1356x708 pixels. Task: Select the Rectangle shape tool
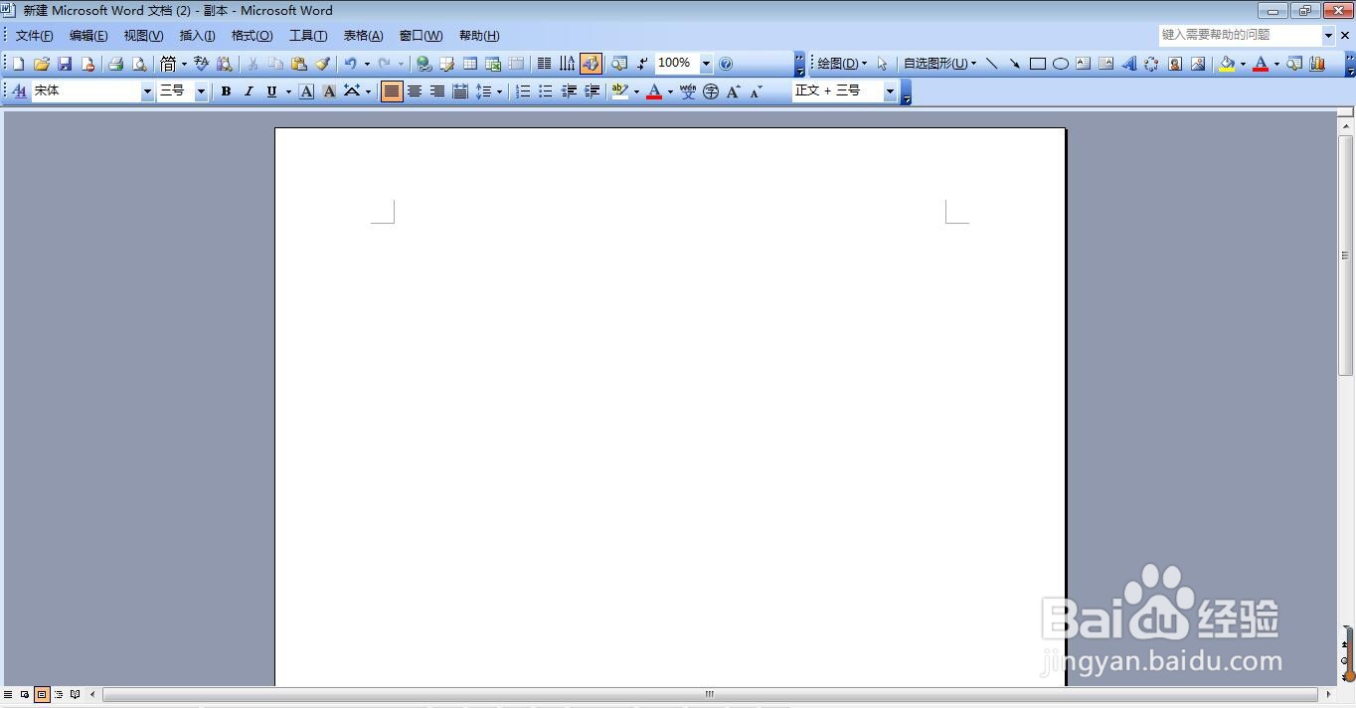click(1037, 64)
